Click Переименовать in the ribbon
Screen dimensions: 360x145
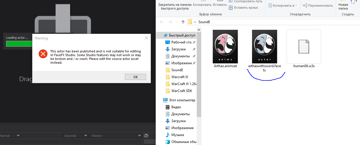click(x=318, y=5)
